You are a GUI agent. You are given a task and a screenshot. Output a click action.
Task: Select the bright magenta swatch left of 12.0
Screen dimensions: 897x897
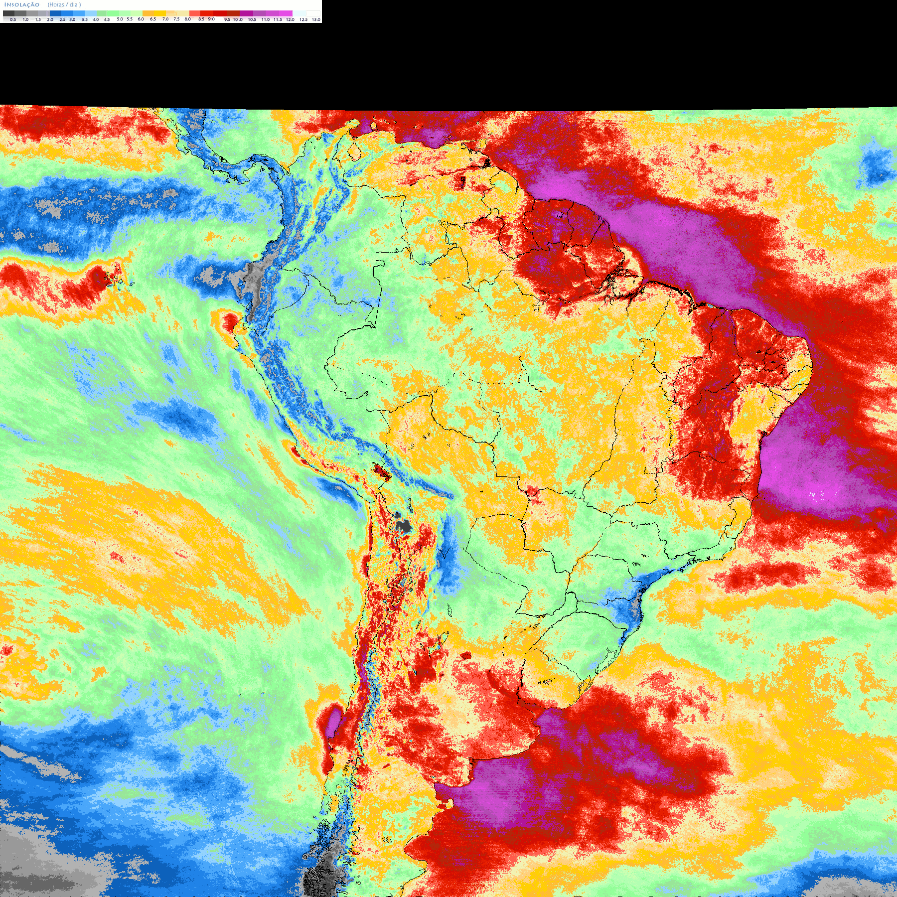pyautogui.click(x=286, y=13)
